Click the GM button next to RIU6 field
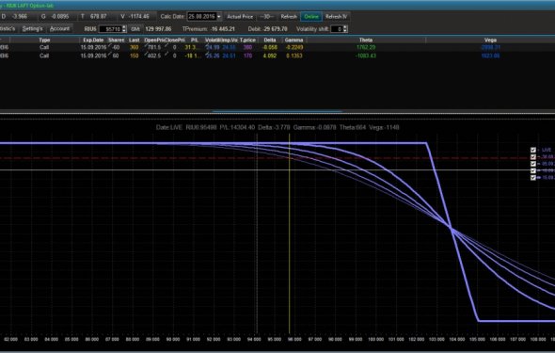This screenshot has height=353, width=555. click(135, 29)
